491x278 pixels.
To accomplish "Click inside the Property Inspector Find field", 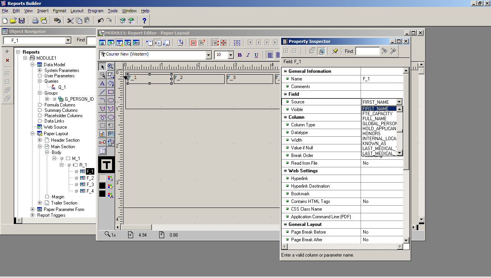I will point(367,51).
